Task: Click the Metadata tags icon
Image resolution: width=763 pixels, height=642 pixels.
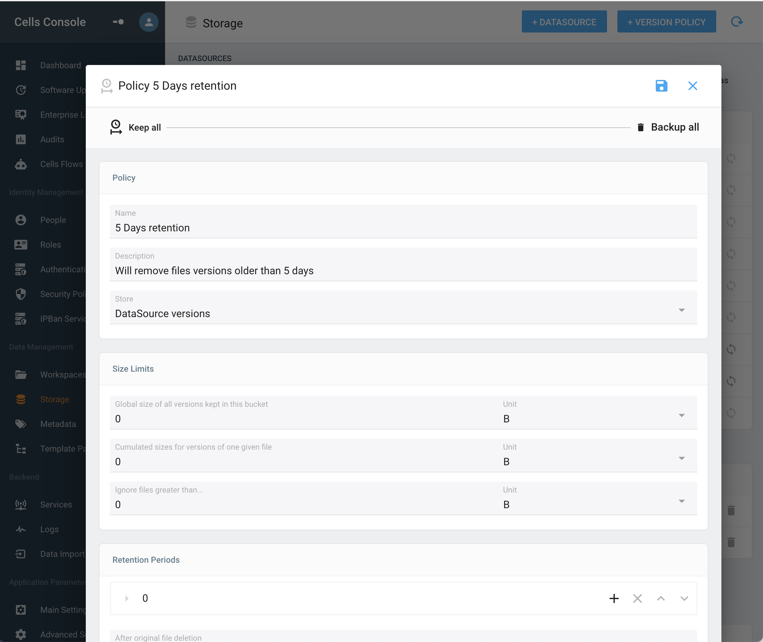Action: click(21, 424)
